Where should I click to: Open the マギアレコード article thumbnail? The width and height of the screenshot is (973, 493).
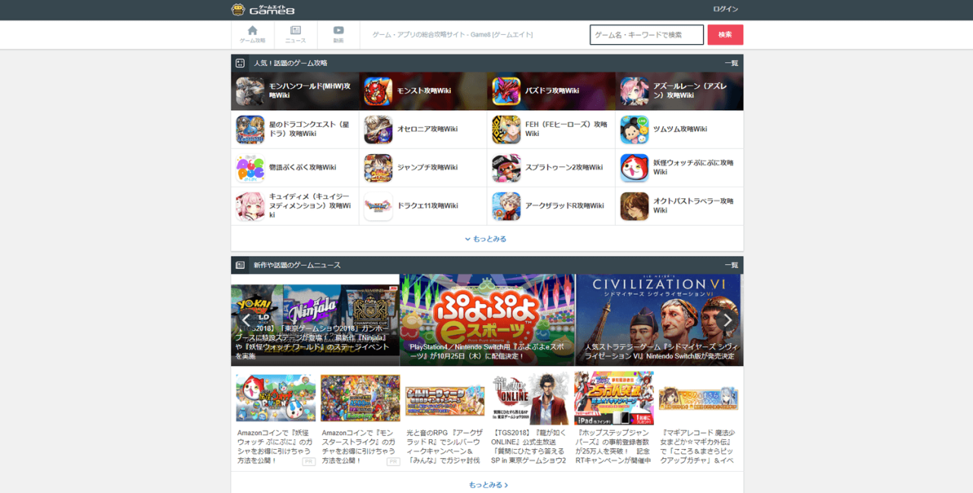[699, 399]
